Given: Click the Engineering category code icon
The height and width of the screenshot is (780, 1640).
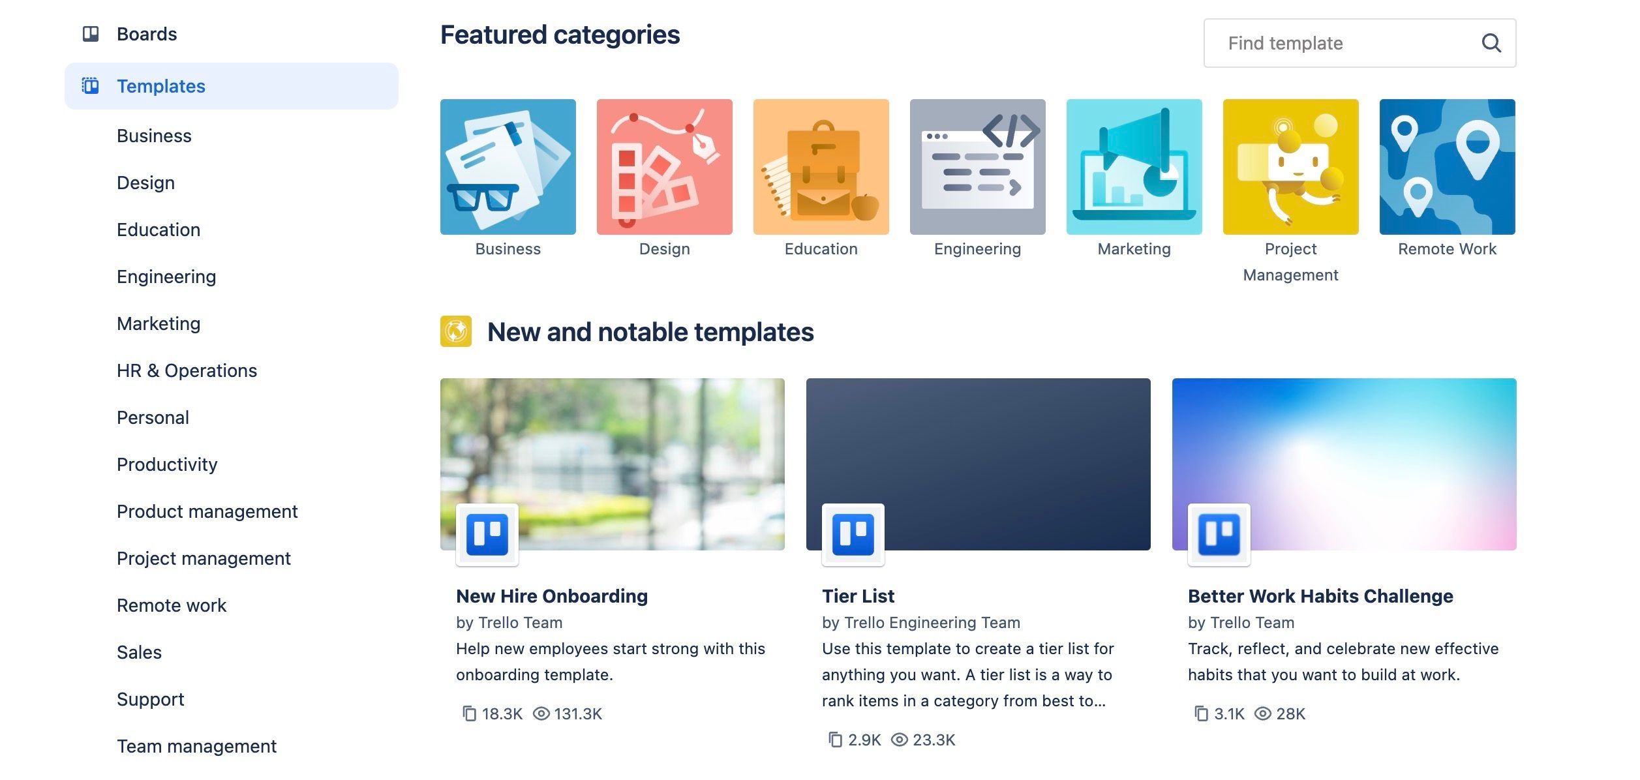Looking at the screenshot, I should pos(977,167).
